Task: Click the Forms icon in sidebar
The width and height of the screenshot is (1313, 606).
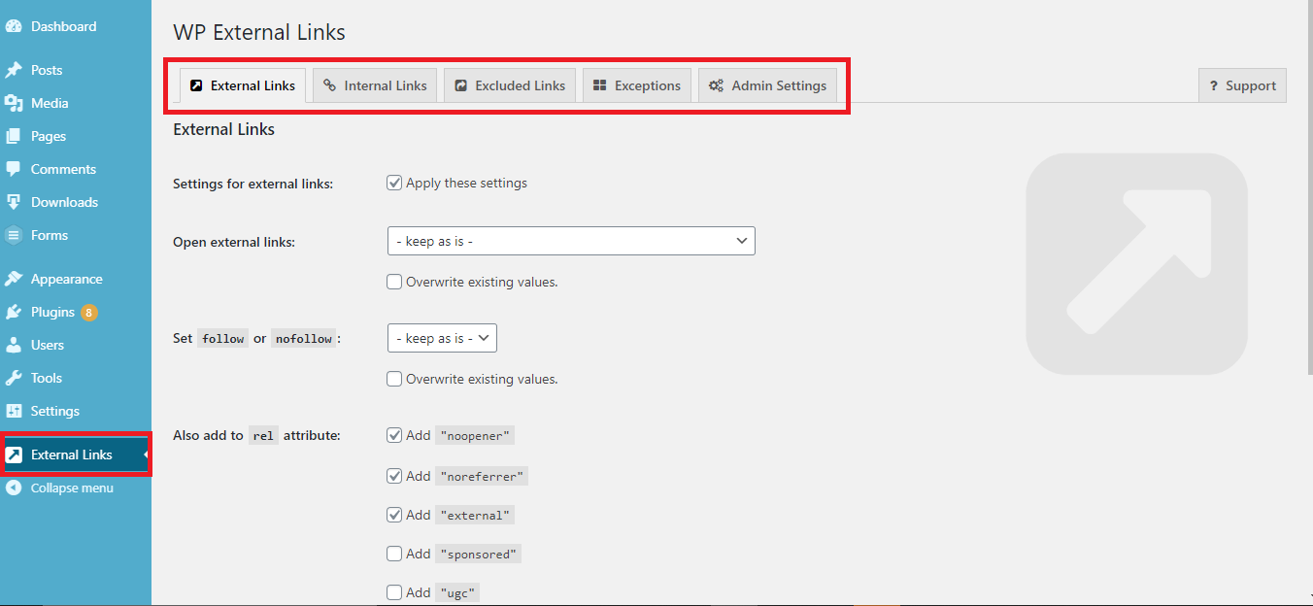Action: pyautogui.click(x=14, y=235)
